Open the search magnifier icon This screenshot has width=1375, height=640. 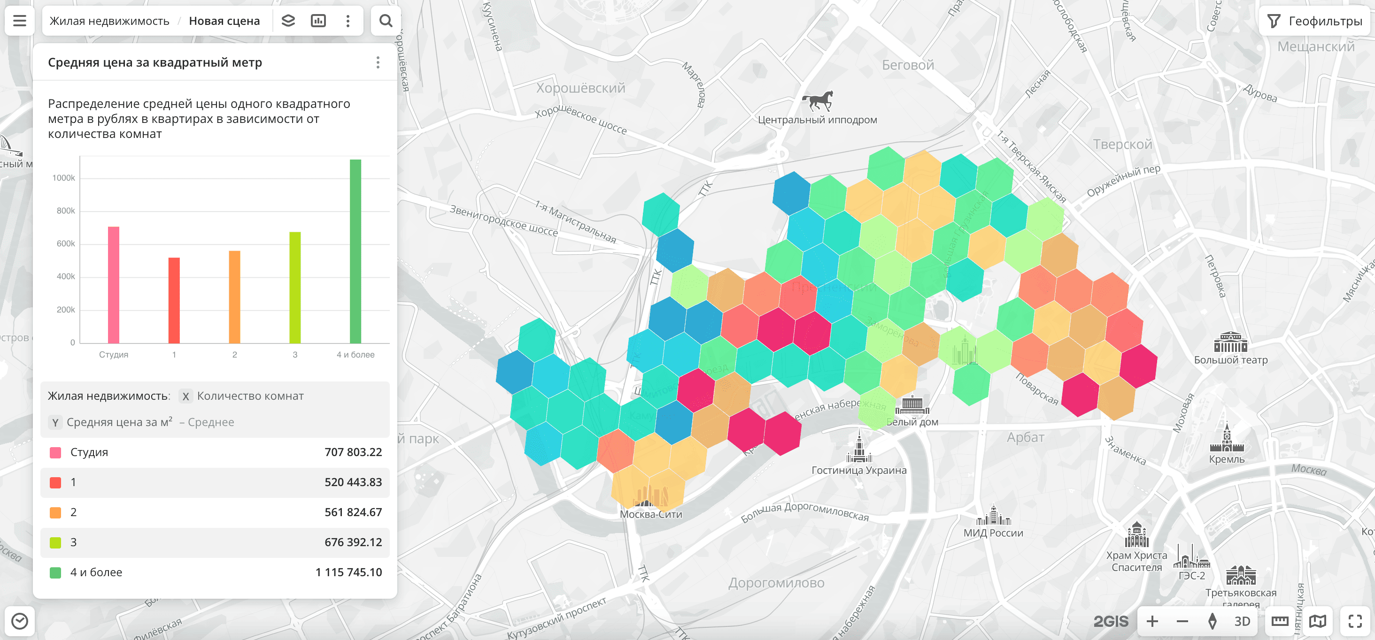click(x=386, y=20)
